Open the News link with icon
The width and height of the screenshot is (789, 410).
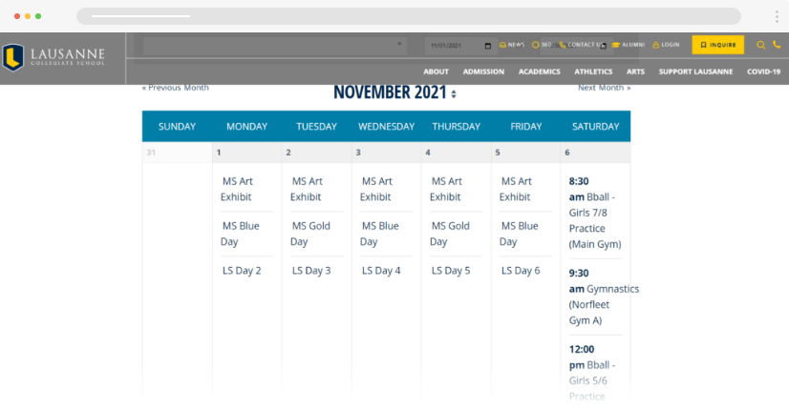[512, 45]
